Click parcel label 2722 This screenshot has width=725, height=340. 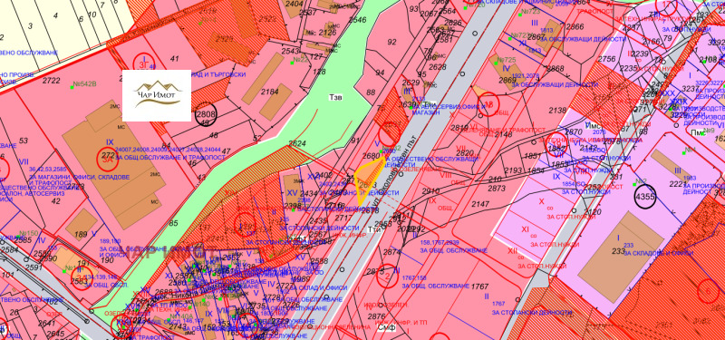(52, 81)
